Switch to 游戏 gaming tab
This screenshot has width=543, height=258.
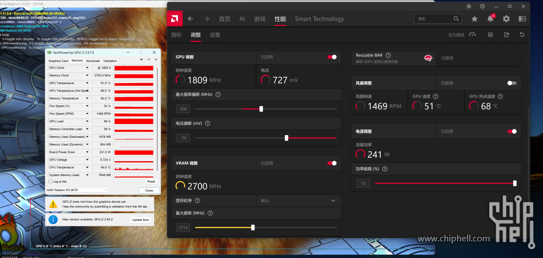pyautogui.click(x=260, y=19)
